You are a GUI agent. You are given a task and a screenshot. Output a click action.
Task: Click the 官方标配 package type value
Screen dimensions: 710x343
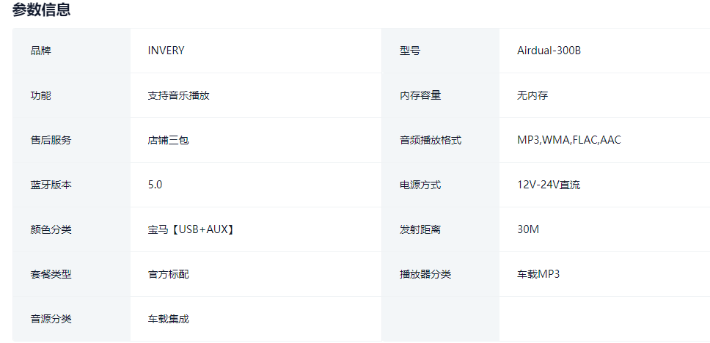tap(169, 274)
